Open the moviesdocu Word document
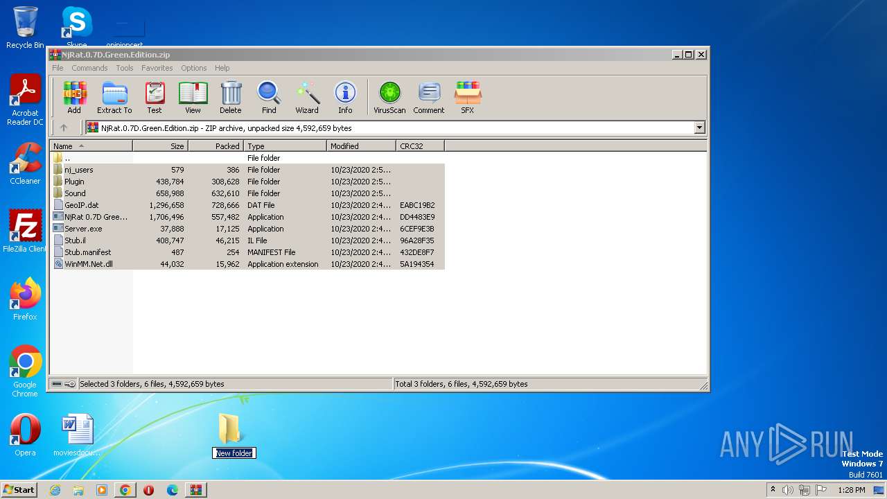 [77, 435]
